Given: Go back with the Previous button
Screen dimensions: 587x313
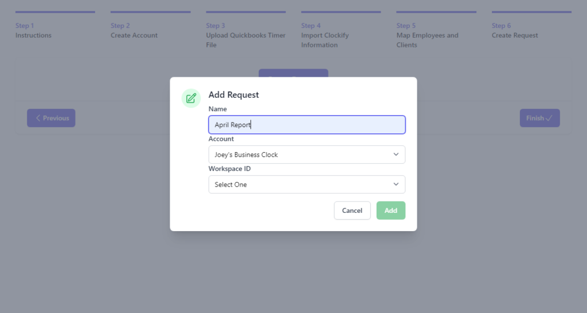Looking at the screenshot, I should pyautogui.click(x=51, y=118).
